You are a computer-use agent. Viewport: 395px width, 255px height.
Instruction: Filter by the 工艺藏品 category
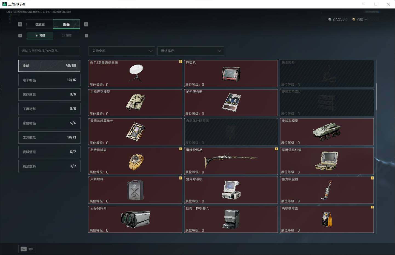coord(49,137)
